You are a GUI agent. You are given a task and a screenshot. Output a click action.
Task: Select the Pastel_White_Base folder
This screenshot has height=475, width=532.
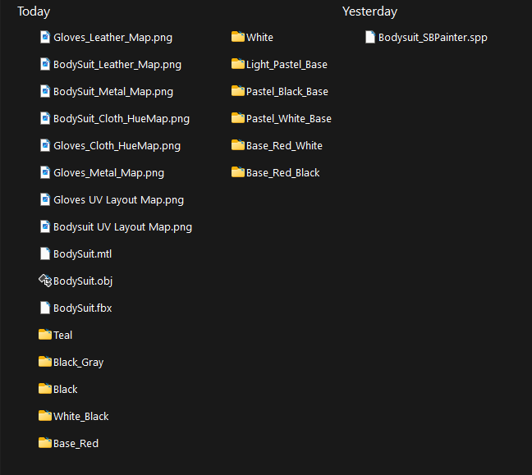(282, 118)
